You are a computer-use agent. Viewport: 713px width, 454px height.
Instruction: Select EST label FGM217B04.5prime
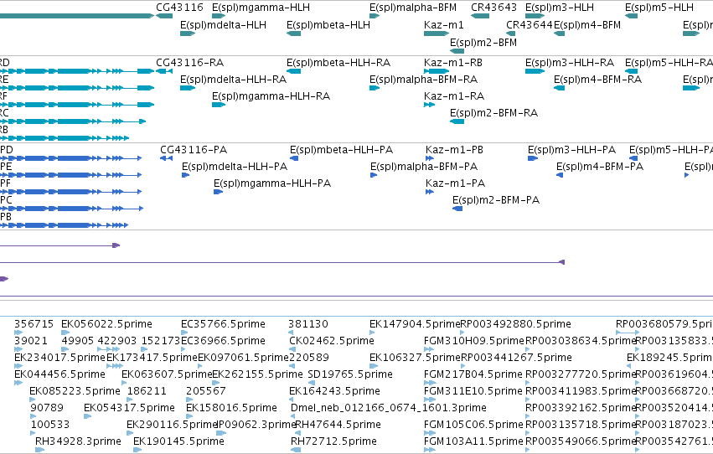point(473,374)
